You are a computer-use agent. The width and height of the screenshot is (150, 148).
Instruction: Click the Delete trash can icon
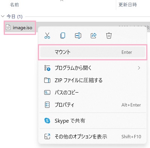pos(109,36)
